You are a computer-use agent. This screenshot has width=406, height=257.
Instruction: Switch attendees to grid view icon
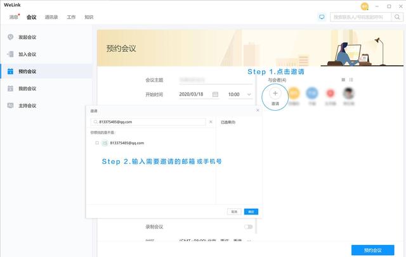(343, 80)
